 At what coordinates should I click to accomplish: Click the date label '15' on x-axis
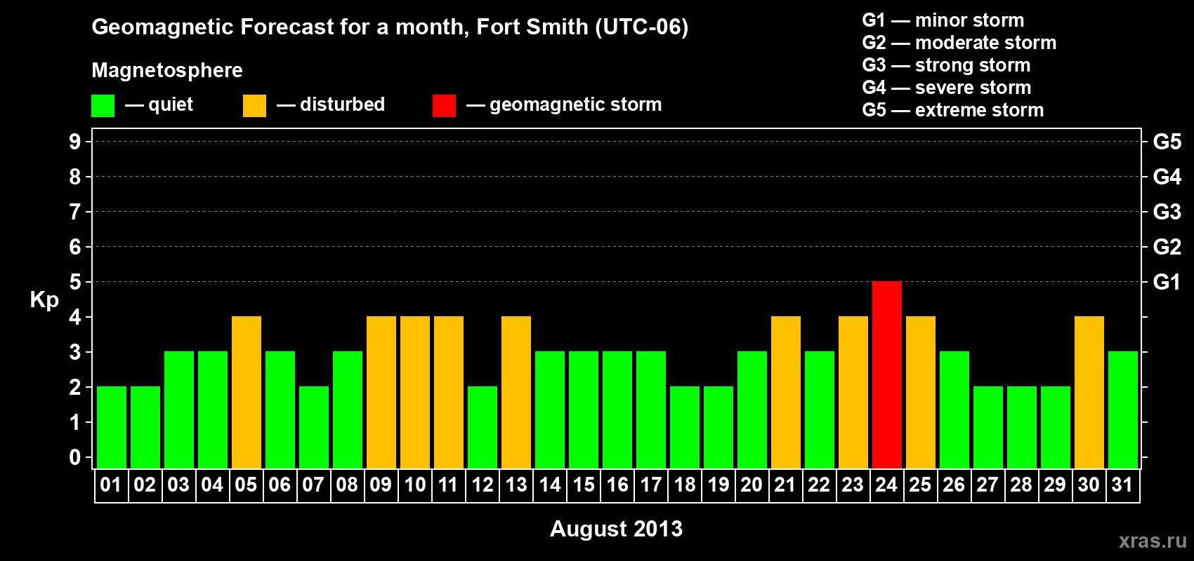pos(584,485)
